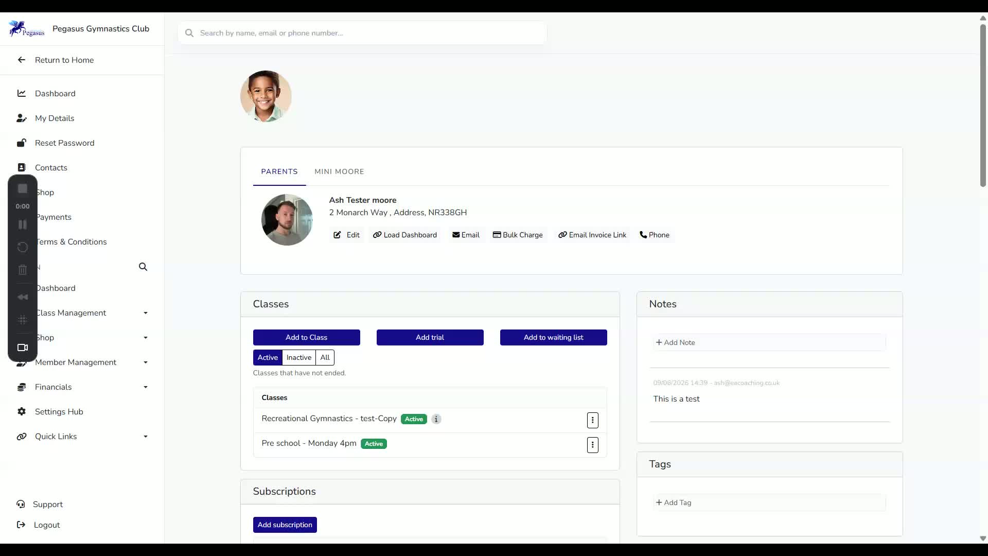Click Email button for parent
The height and width of the screenshot is (556, 988).
tap(466, 235)
